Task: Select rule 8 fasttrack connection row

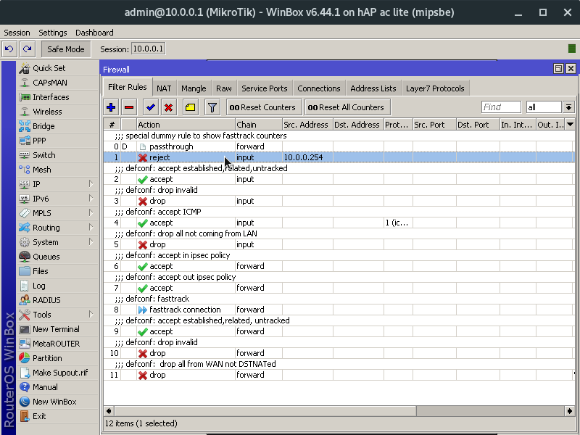Action: coord(339,310)
